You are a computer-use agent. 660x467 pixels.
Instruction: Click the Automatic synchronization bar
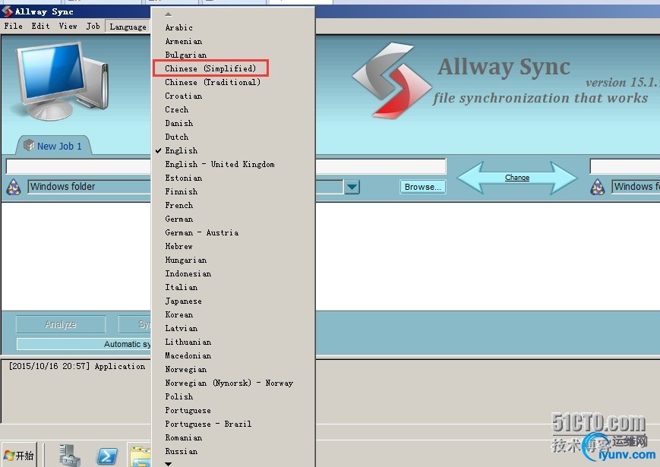pyautogui.click(x=84, y=344)
